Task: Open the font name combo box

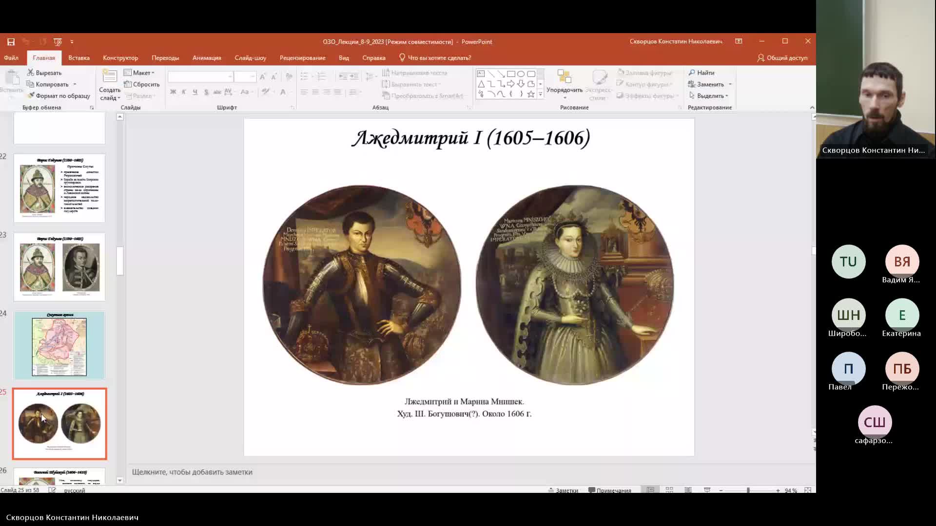Action: tap(200, 77)
